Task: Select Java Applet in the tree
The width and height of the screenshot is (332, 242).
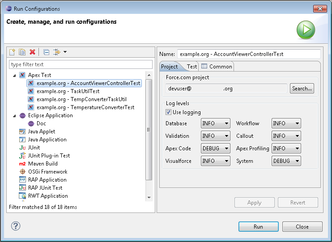Action: [42, 132]
